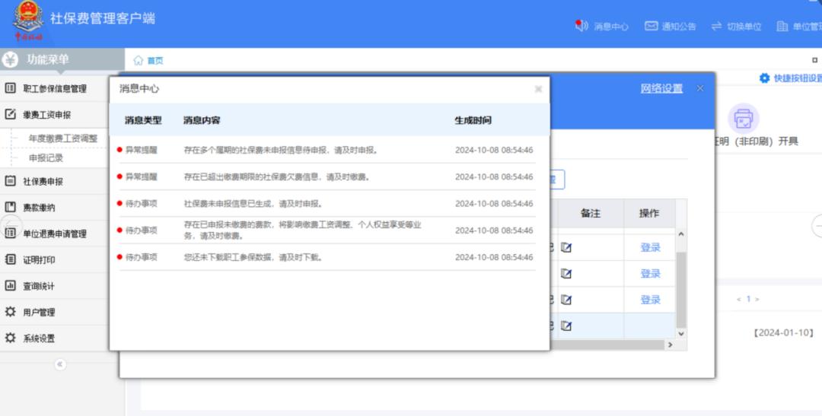Click edit icon in first table row
This screenshot has height=416, width=822.
[x=566, y=247]
